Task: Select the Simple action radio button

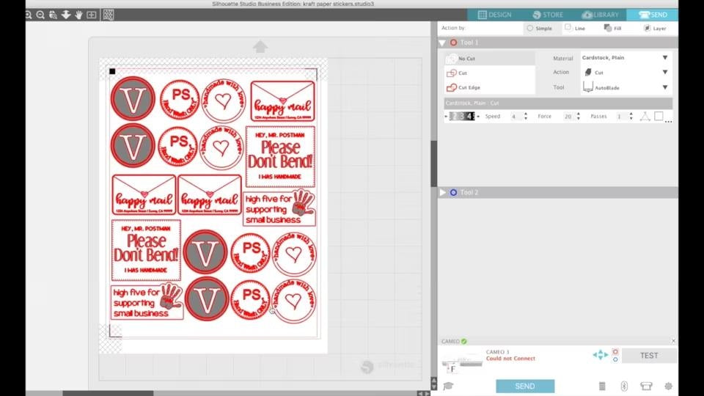Action: tap(530, 28)
